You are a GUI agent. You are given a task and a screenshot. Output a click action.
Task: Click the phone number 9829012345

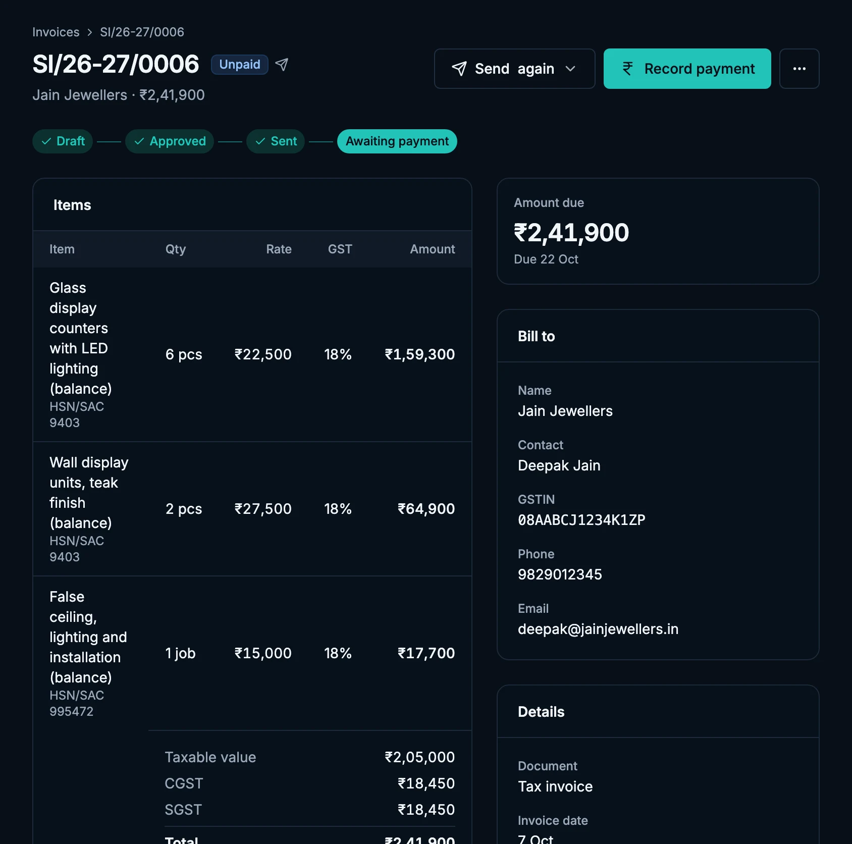click(560, 574)
